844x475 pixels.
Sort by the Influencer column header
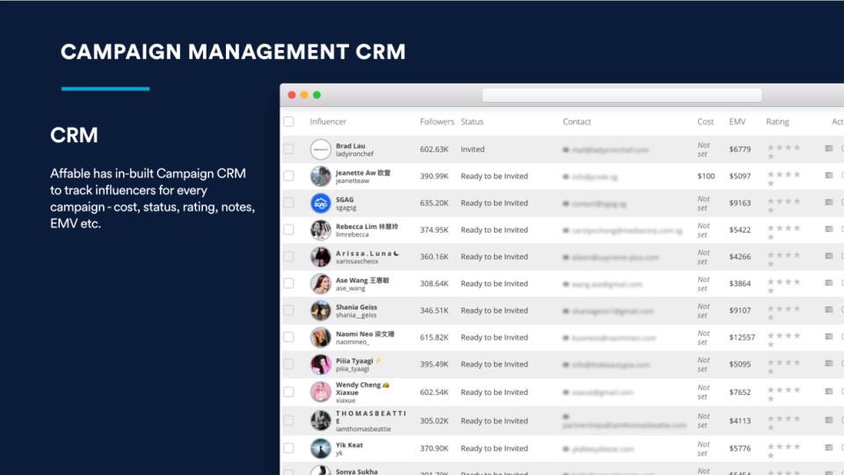328,121
